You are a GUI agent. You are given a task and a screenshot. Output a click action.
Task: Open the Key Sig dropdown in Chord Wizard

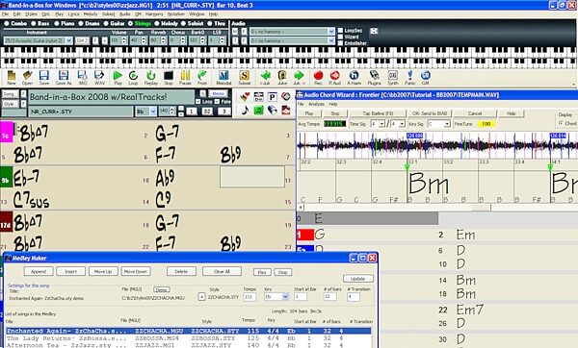(x=447, y=124)
